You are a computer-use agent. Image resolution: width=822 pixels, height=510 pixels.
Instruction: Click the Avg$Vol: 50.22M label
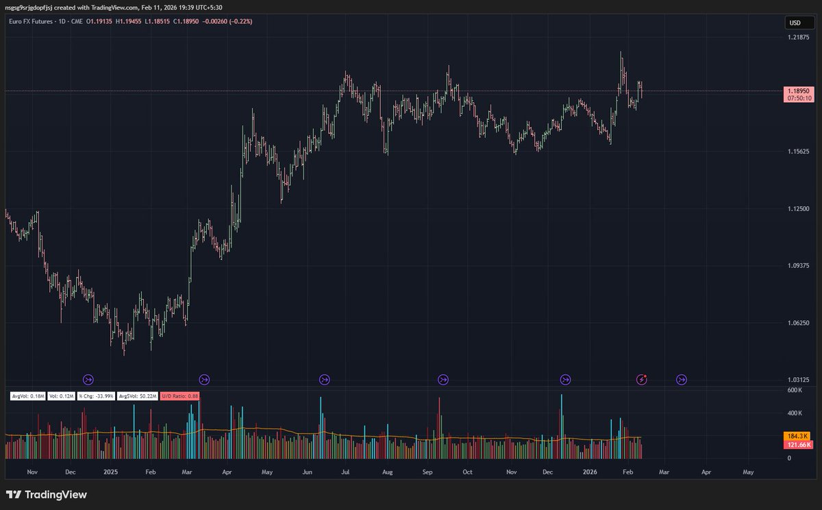(x=138, y=396)
